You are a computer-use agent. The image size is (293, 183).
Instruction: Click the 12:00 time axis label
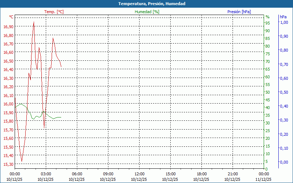140,174
